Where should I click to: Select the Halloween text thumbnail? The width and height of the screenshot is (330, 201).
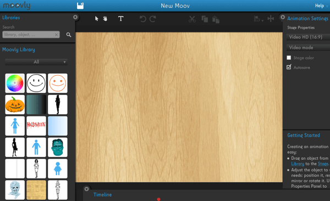tap(36, 126)
